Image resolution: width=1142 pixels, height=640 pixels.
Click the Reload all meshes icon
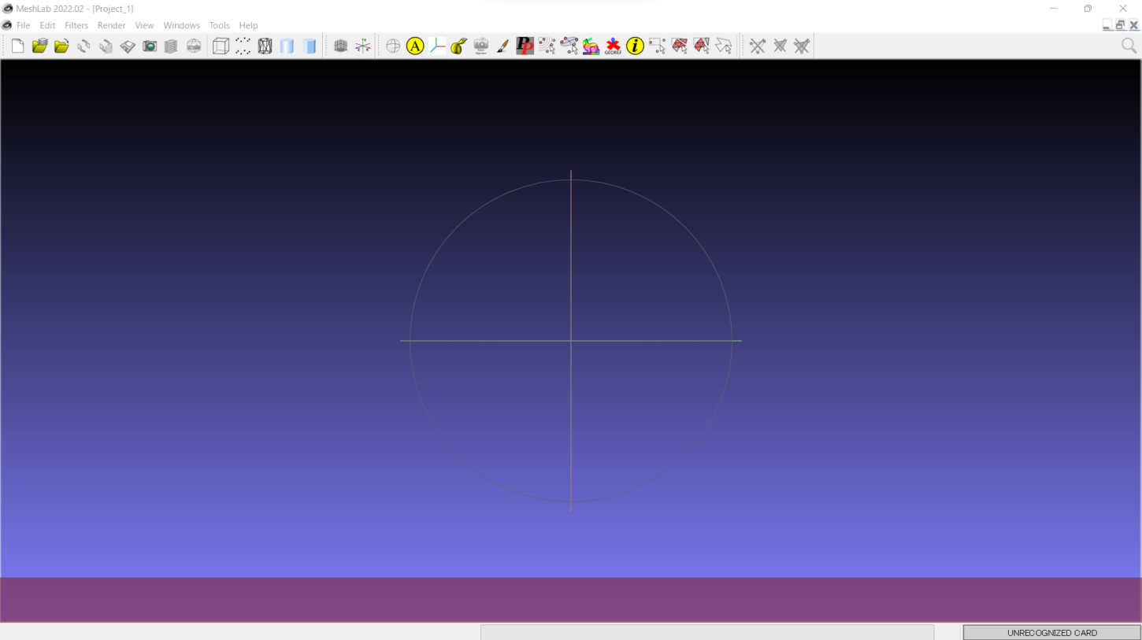click(x=106, y=46)
